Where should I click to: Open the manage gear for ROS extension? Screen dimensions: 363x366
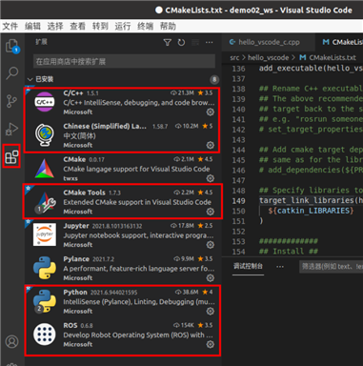(211, 344)
